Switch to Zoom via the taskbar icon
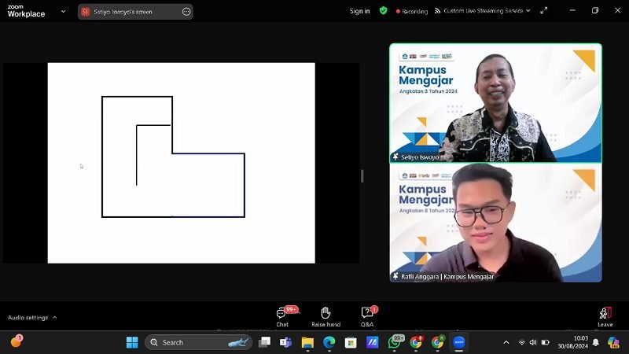629x354 pixels. pyautogui.click(x=459, y=342)
